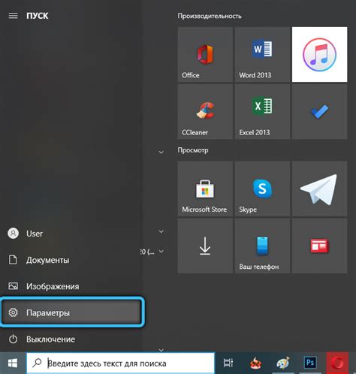Open the Telegram paper plane tile
This screenshot has height=374, width=356.
click(319, 189)
